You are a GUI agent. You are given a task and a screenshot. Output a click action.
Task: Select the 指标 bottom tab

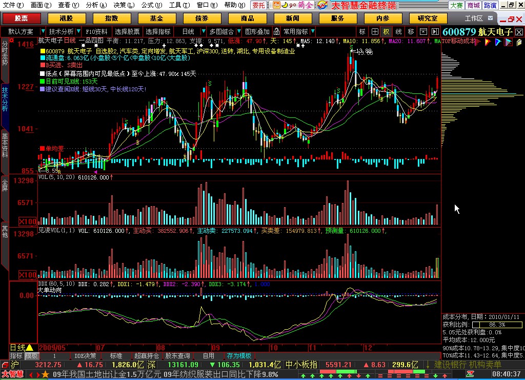16,356
